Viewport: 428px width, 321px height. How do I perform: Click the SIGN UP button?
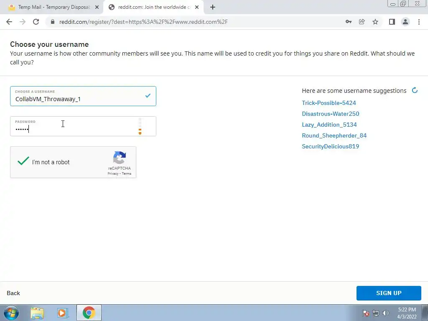389,293
